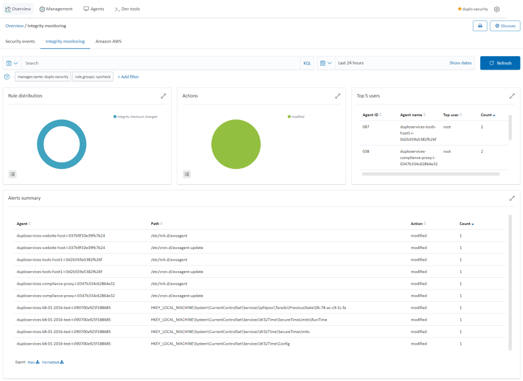This screenshot has width=523, height=381.
Task: Click the print report icon button
Action: pos(480,26)
